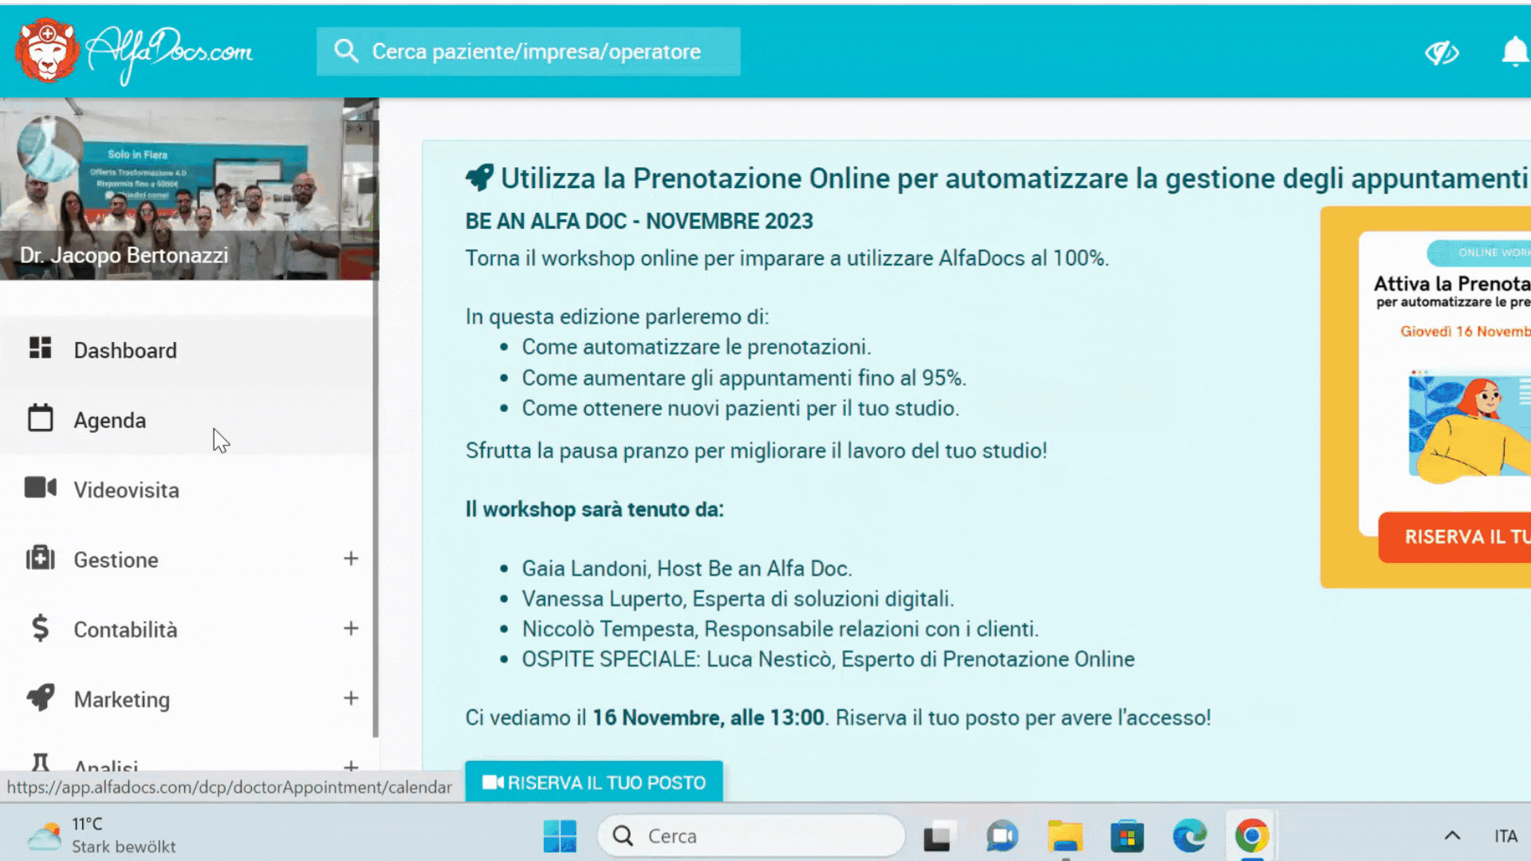
Task: Open the Windows Start menu
Action: pyautogui.click(x=560, y=836)
